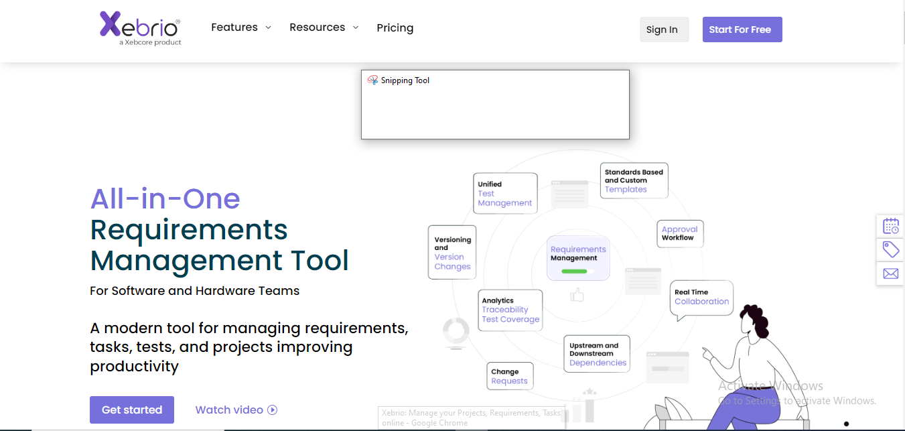Viewport: 905px width, 431px height.
Task: Expand the Resources dropdown arrow
Action: tap(356, 27)
